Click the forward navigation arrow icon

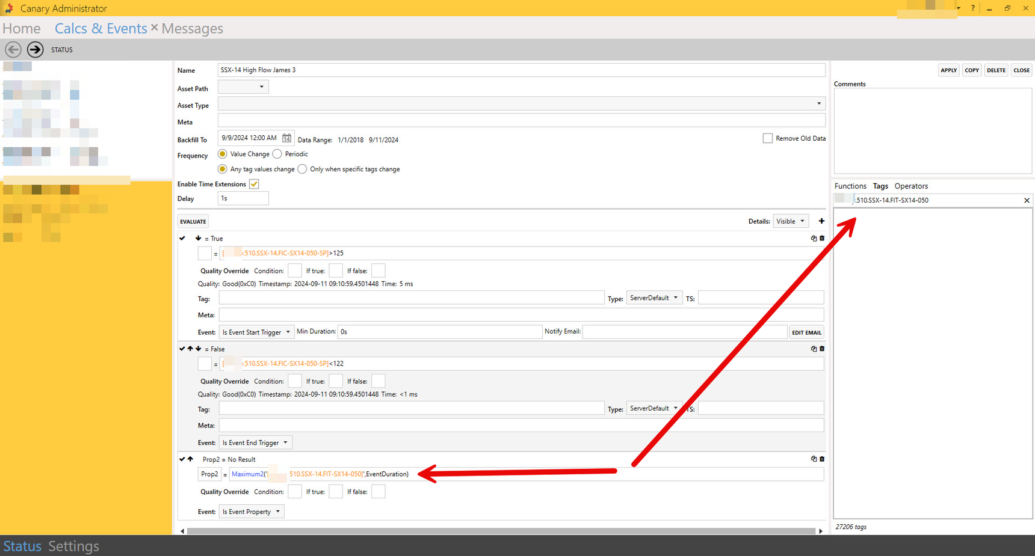(x=36, y=49)
